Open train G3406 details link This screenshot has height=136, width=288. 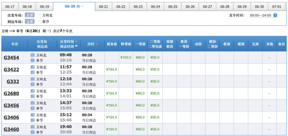11,117
